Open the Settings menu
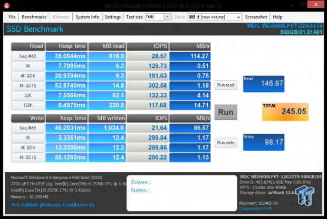The width and height of the screenshot is (327, 219). tap(113, 17)
